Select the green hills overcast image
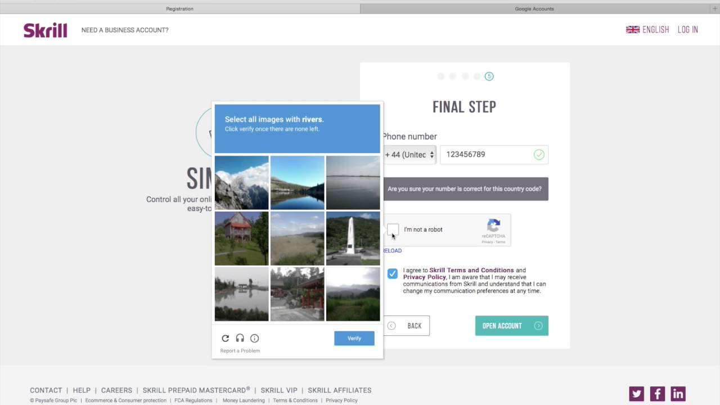 click(x=353, y=294)
